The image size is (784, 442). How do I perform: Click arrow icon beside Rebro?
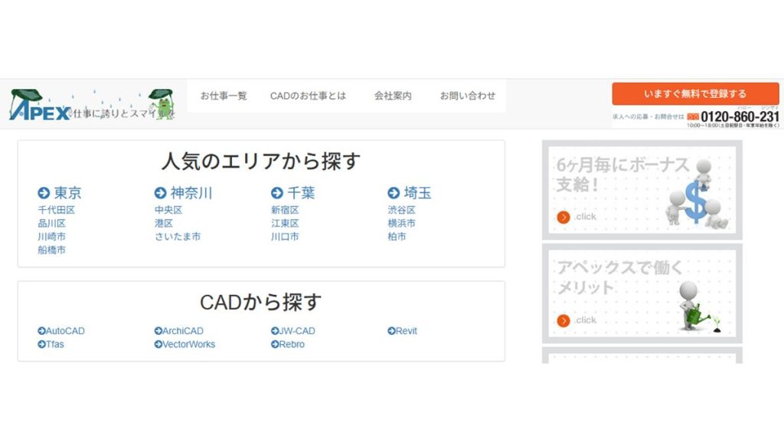(275, 345)
